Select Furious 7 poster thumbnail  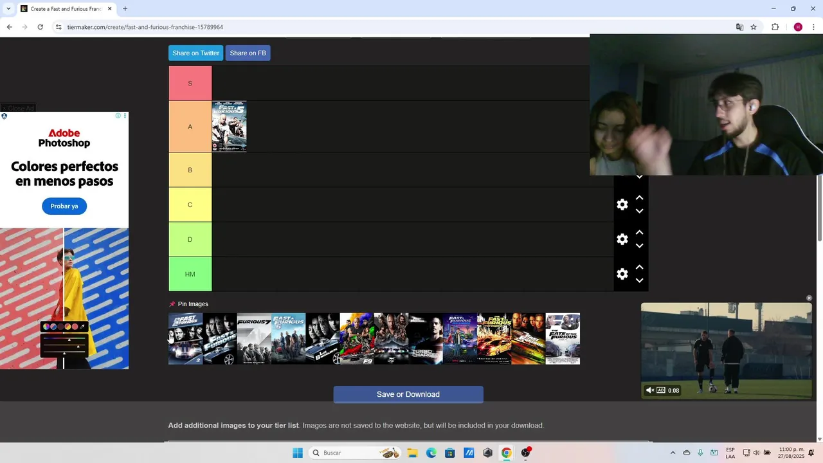click(x=254, y=339)
